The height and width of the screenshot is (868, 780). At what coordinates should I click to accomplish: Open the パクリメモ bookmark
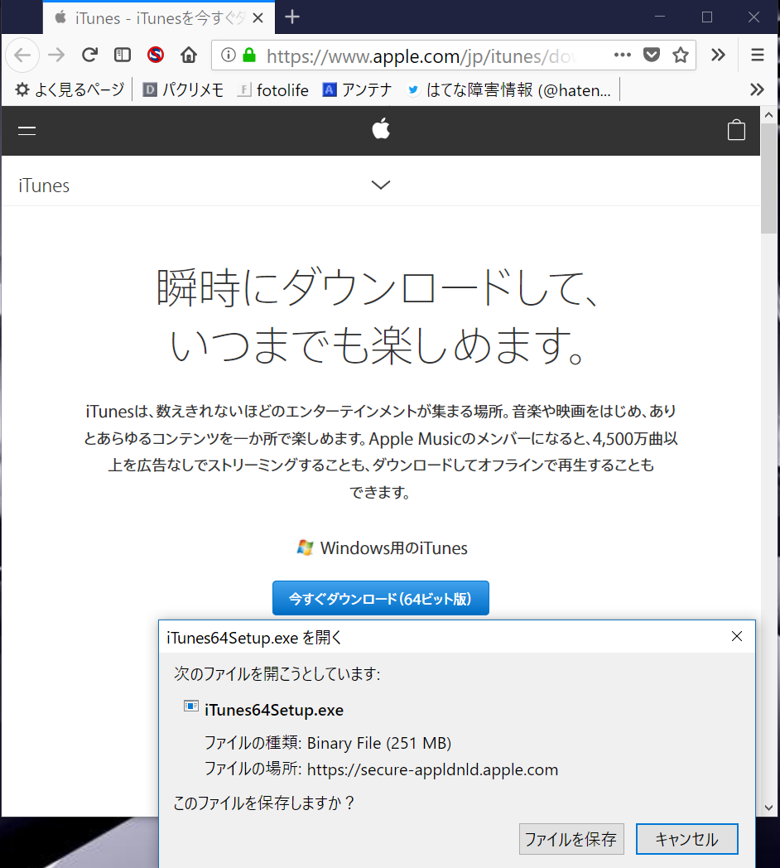click(x=183, y=89)
